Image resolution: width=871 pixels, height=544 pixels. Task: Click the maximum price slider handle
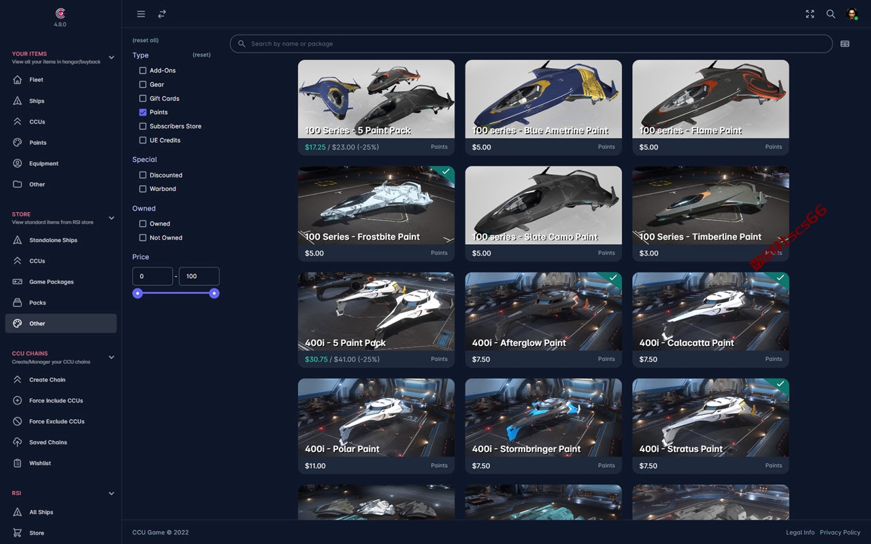[214, 293]
